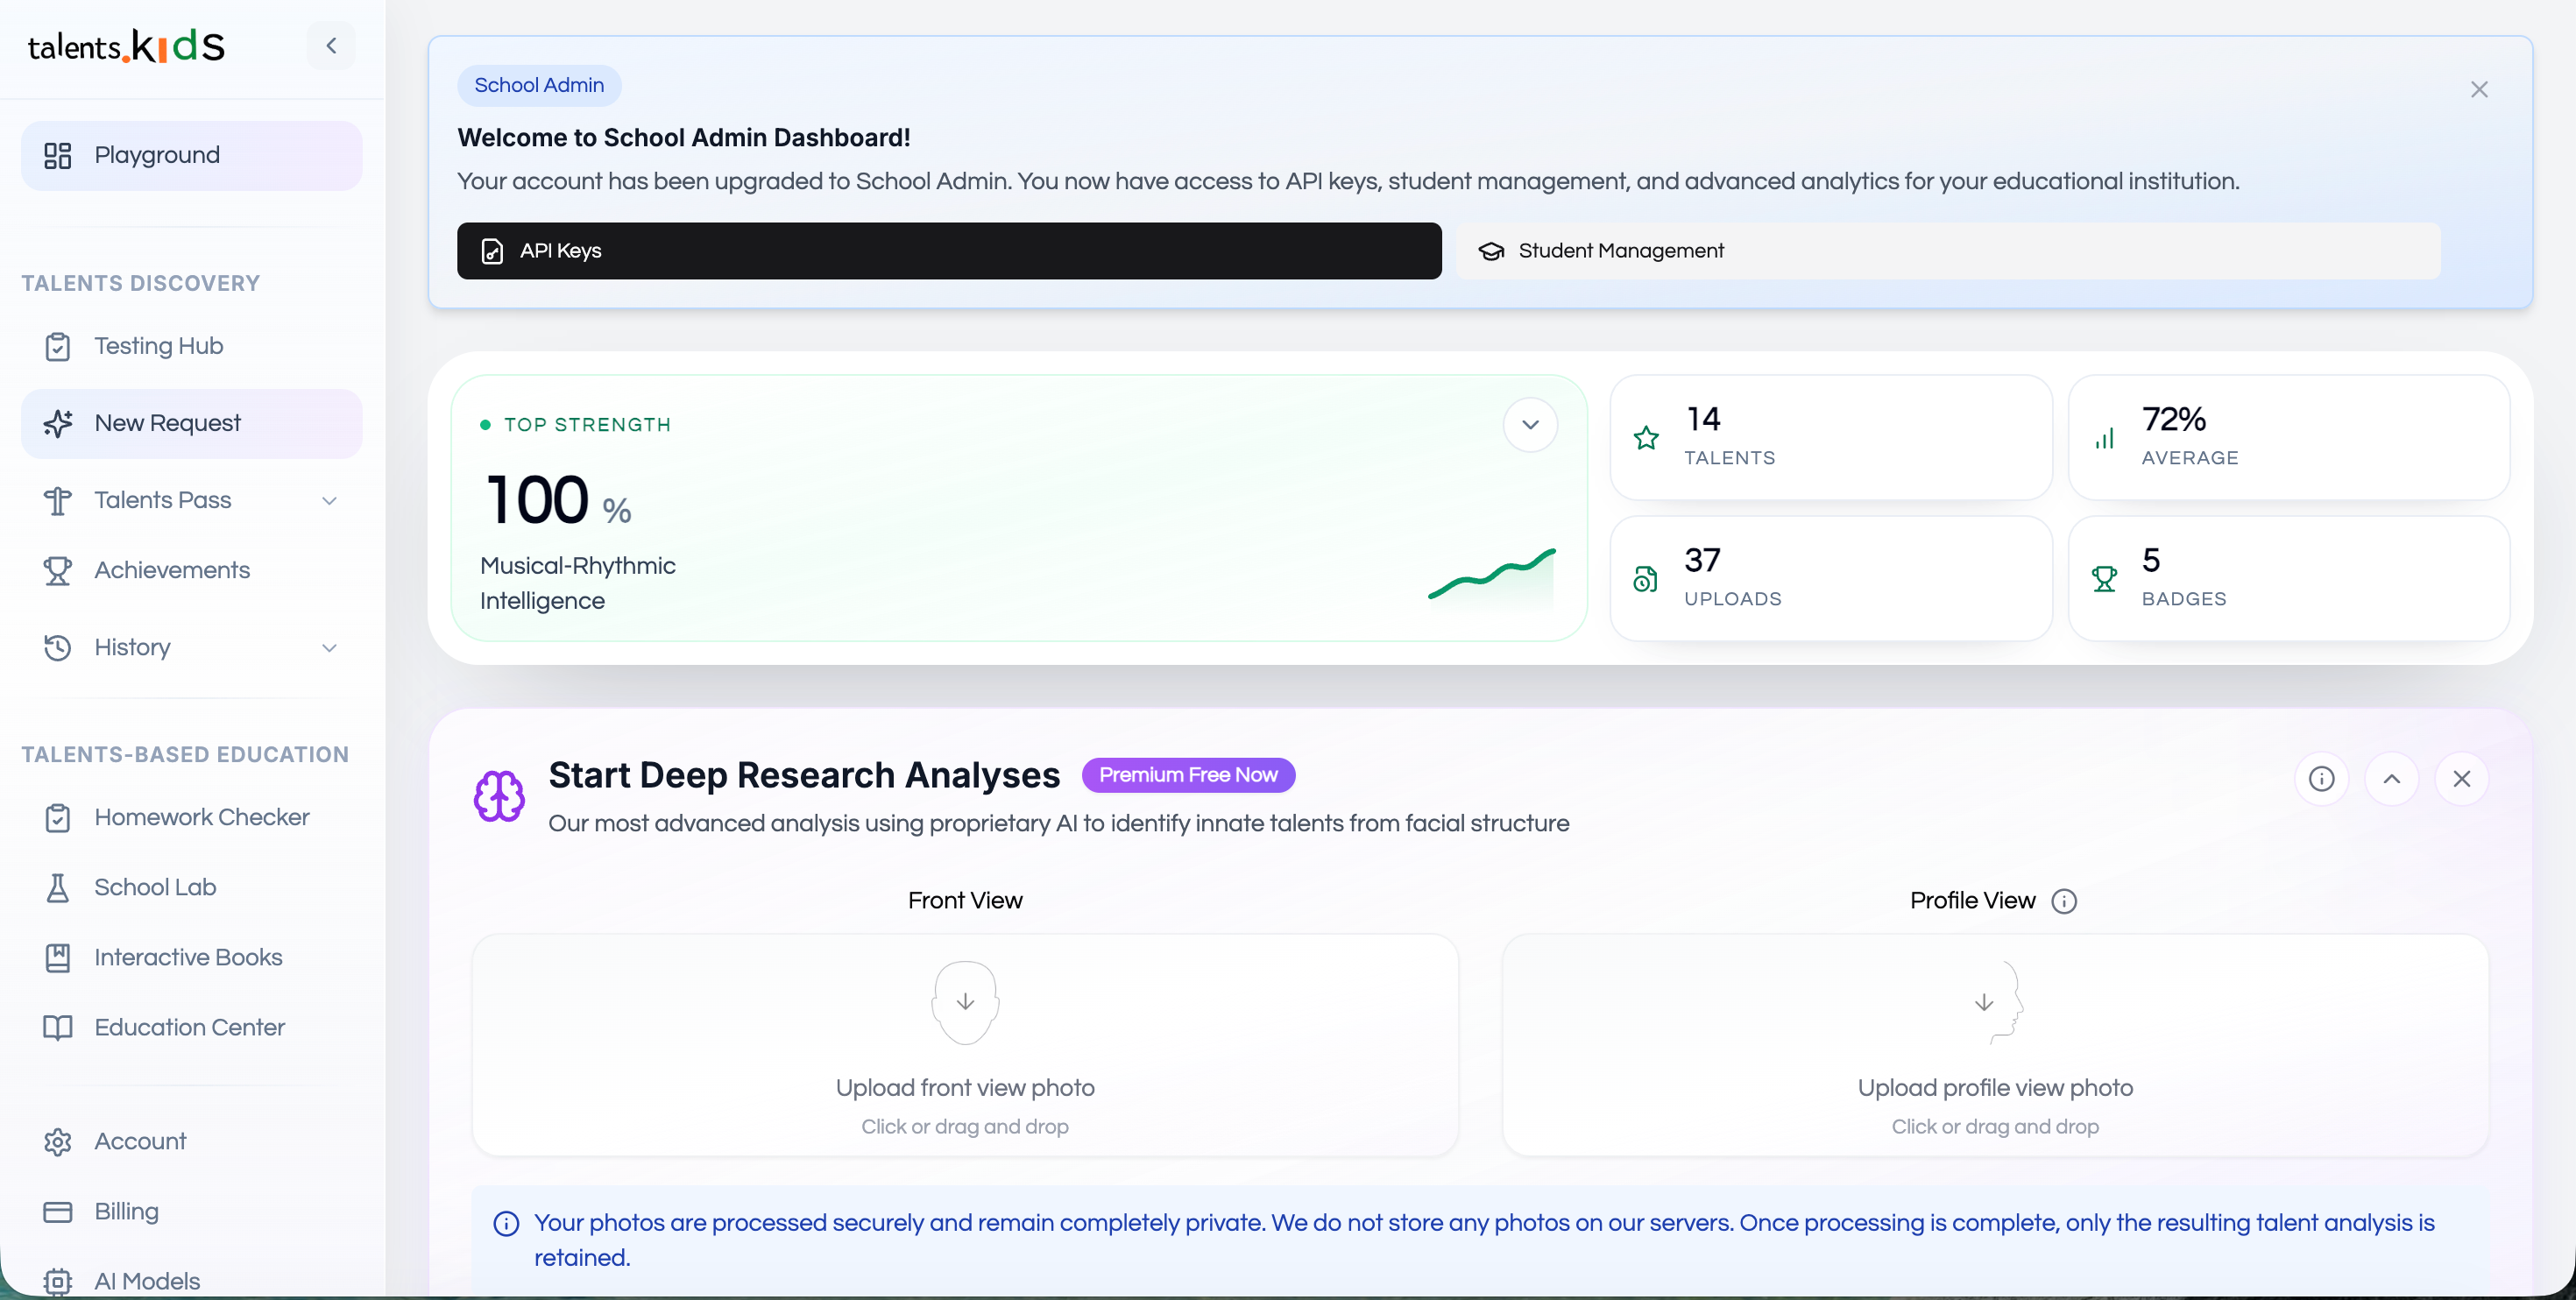
Task: Click the Uploads file icon
Action: pos(1646,578)
